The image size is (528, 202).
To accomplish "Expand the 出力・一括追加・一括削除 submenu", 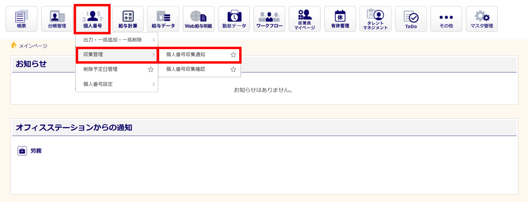I will click(117, 40).
